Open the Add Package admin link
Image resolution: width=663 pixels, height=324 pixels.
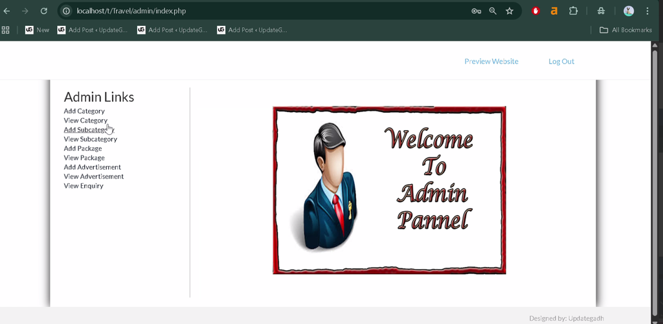[83, 148]
